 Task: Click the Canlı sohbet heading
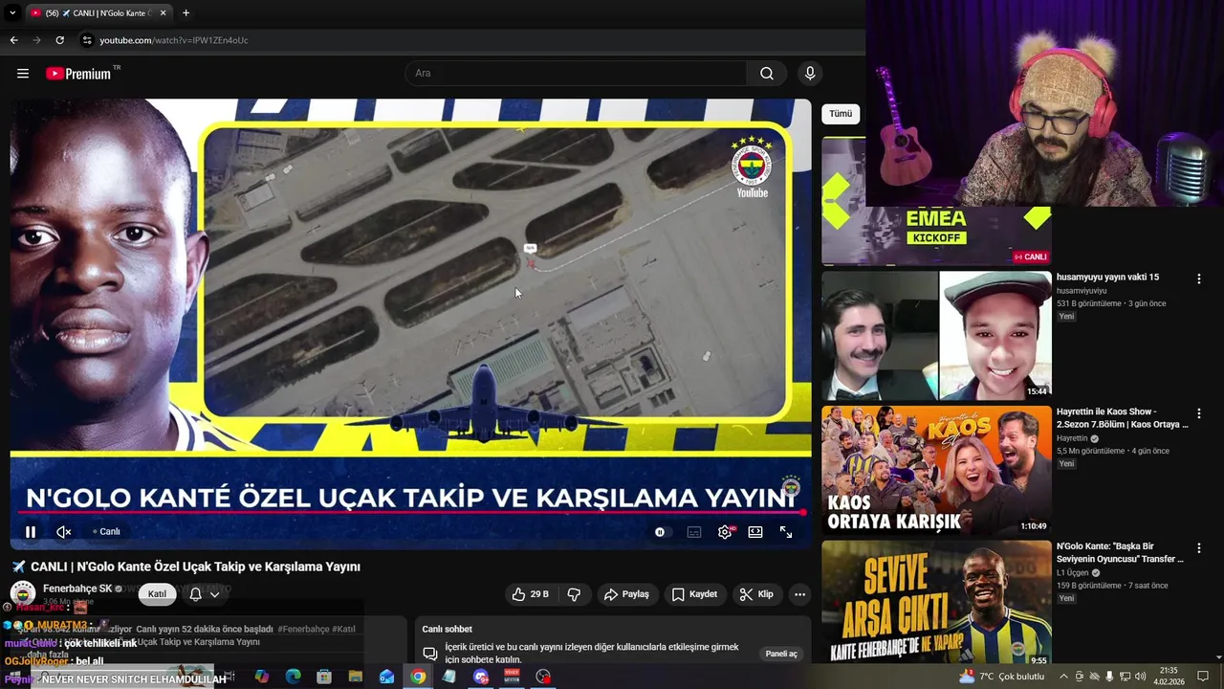click(x=448, y=629)
